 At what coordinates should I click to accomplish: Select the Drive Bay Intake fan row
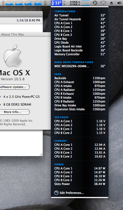80,105
